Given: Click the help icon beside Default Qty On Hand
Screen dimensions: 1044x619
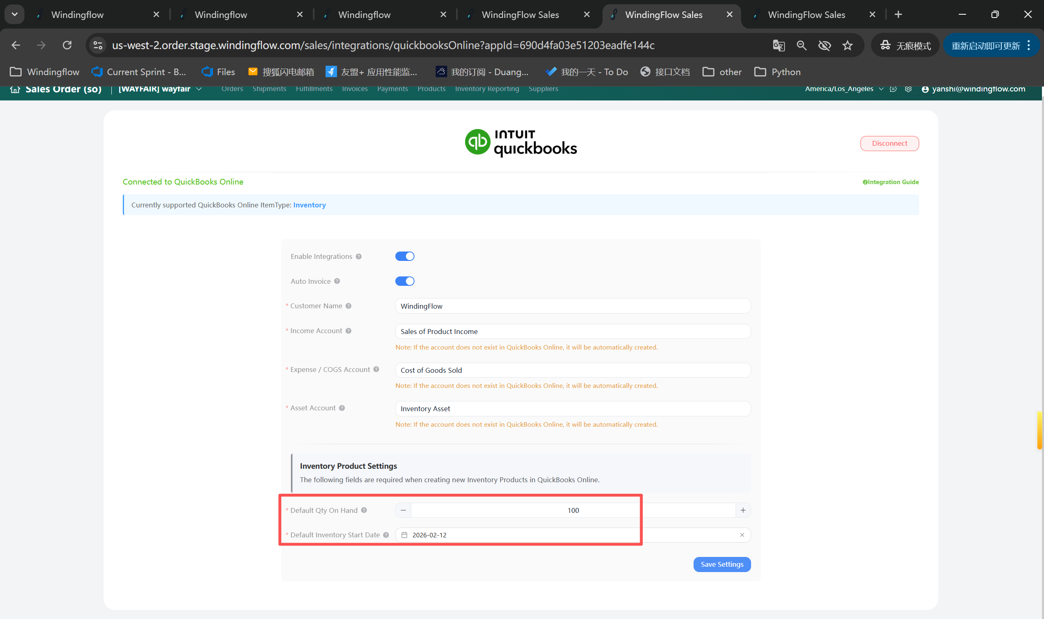Looking at the screenshot, I should point(364,510).
